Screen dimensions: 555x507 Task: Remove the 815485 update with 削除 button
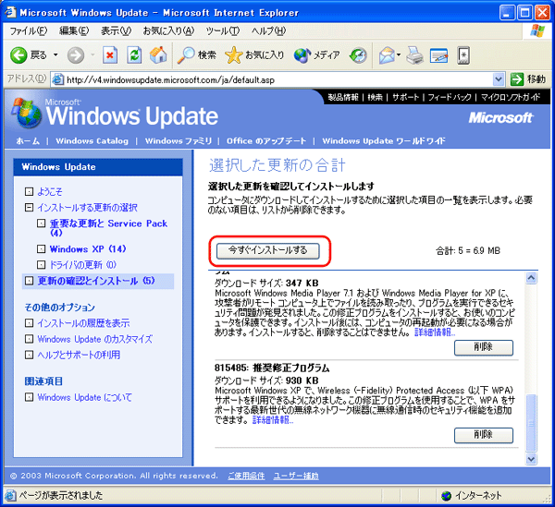(484, 435)
